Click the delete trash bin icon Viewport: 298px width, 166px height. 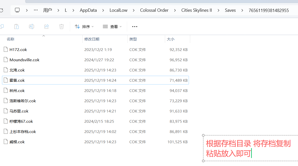coord(62,26)
